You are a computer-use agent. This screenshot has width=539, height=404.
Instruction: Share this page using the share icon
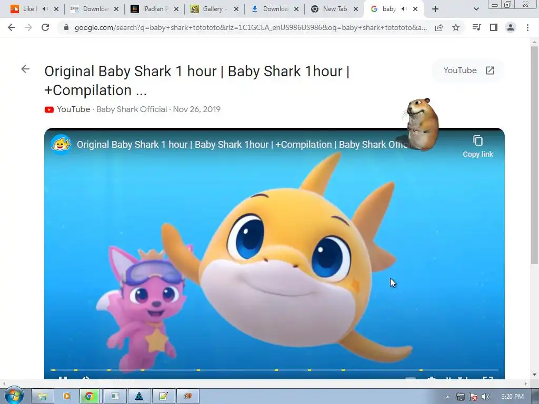[x=439, y=27]
